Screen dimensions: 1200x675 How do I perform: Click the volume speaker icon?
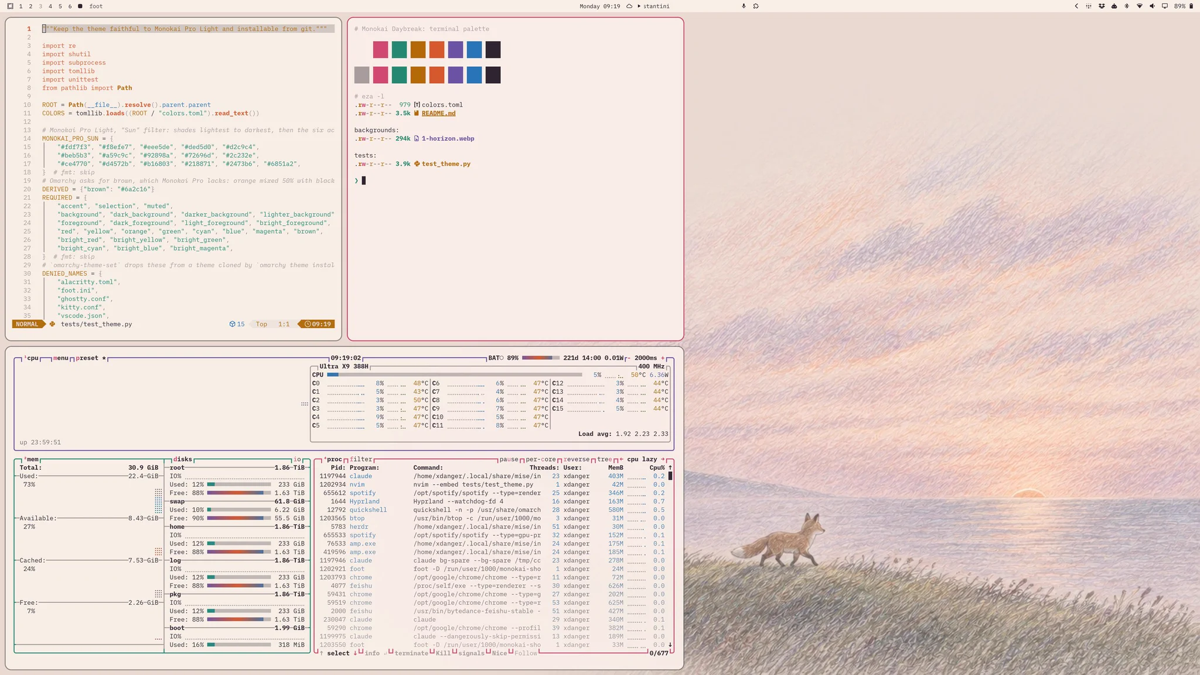coord(1152,6)
